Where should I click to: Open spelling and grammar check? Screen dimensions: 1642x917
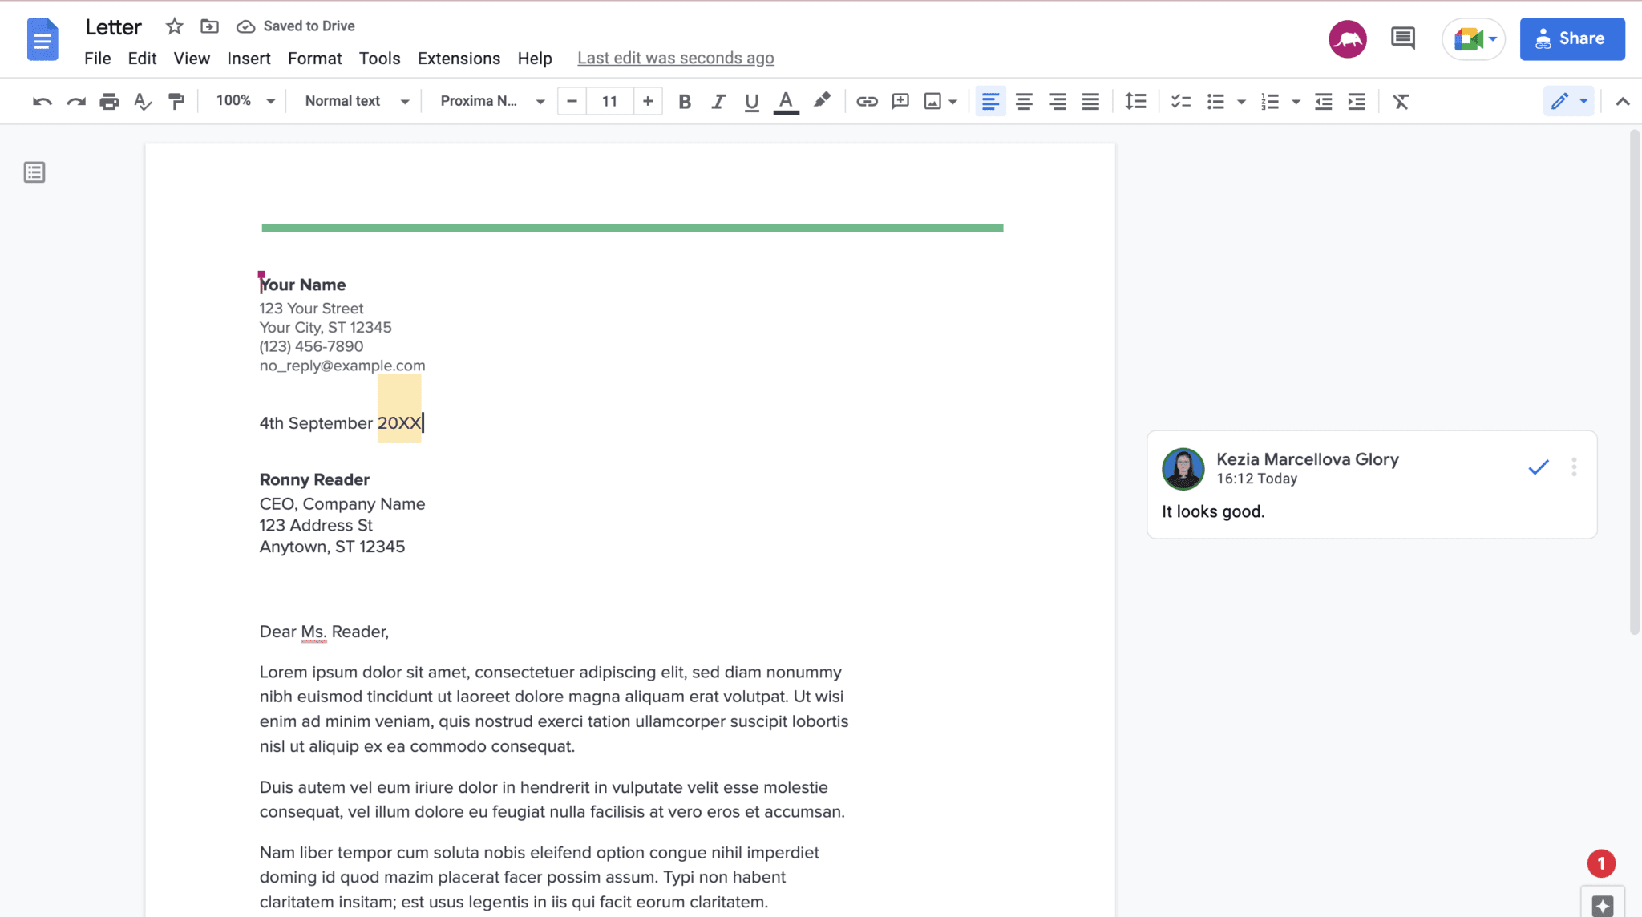click(143, 101)
